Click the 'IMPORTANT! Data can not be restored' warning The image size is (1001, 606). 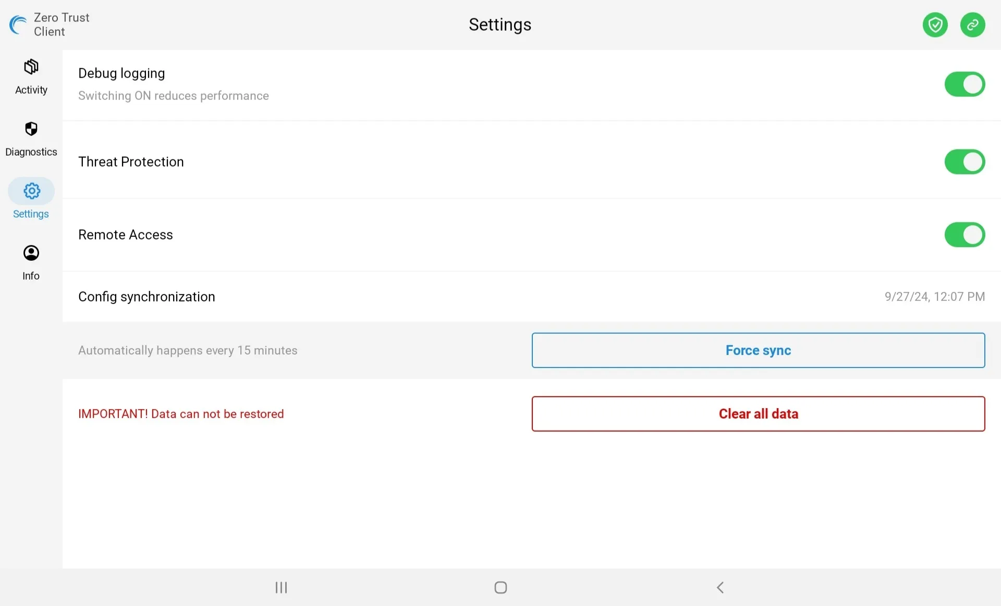tap(181, 414)
